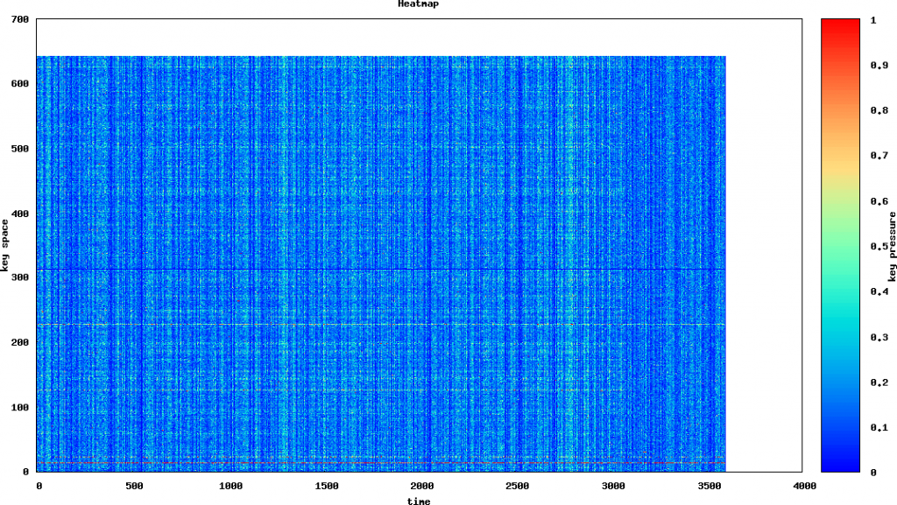Click x-axis tick label '1500'
The image size is (897, 505).
326,486
